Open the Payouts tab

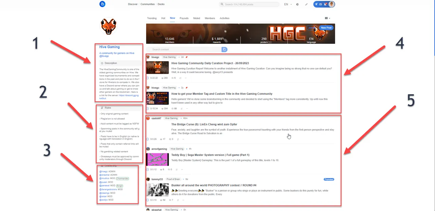point(184,18)
